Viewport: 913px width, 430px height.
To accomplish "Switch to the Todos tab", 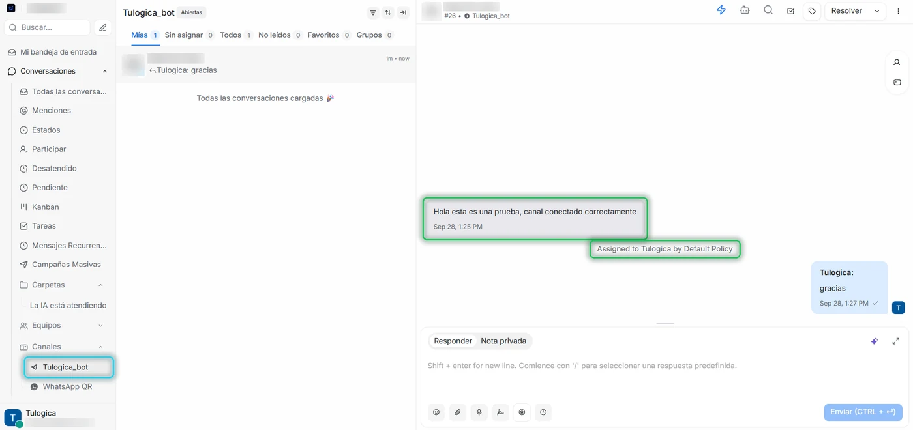I will (236, 35).
